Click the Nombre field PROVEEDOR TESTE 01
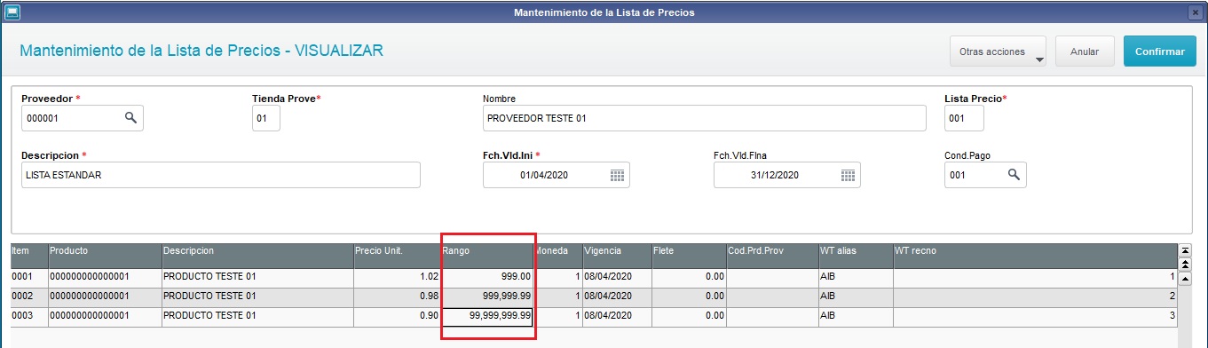This screenshot has width=1208, height=348. pyautogui.click(x=704, y=118)
